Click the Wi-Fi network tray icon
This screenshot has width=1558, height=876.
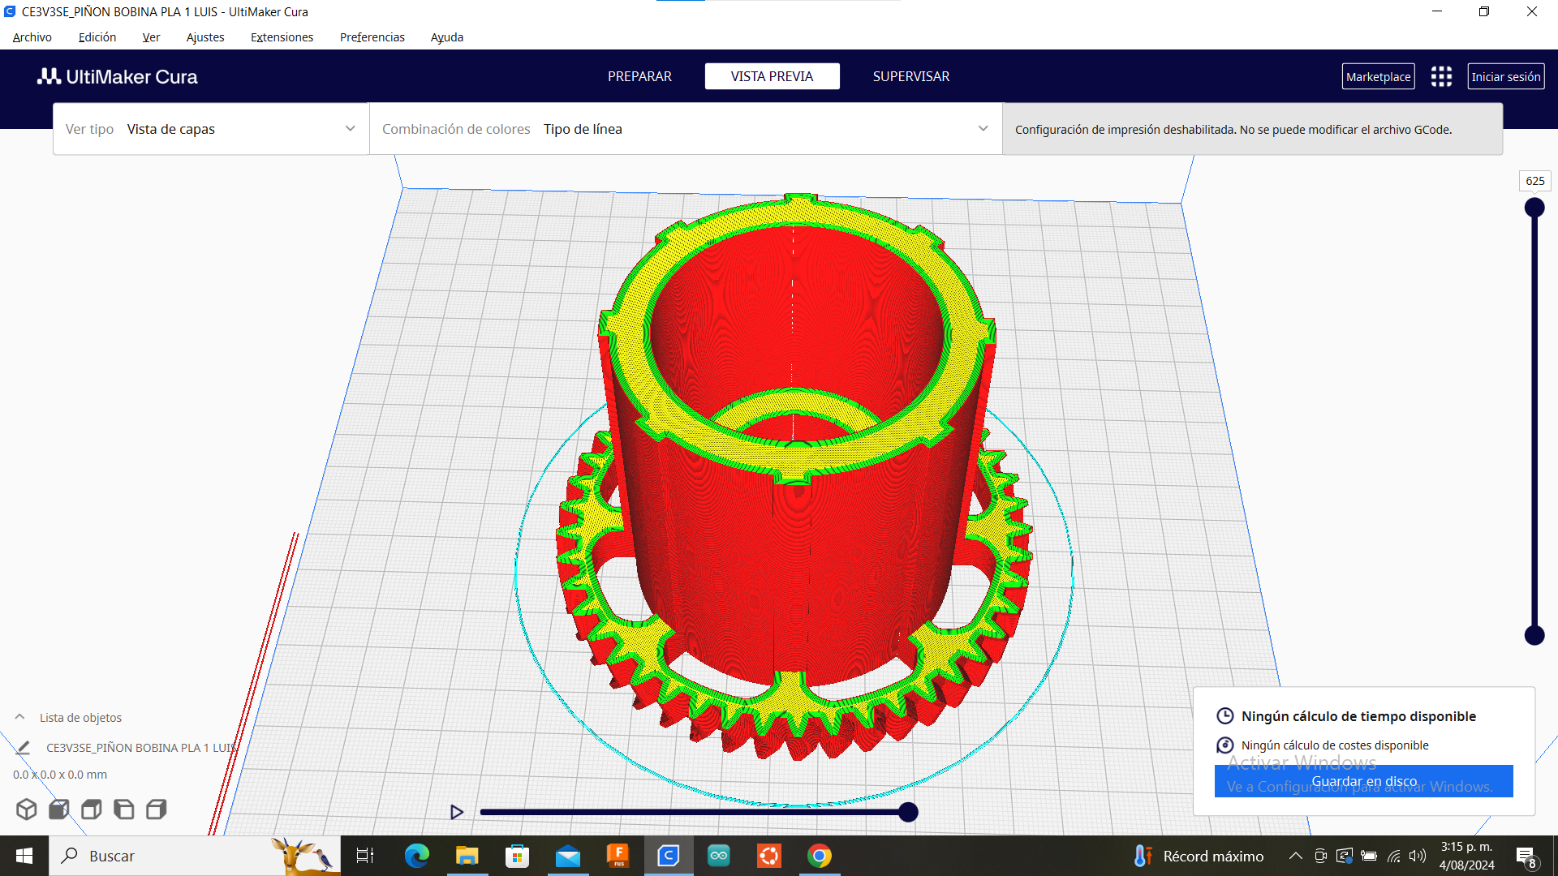point(1394,856)
